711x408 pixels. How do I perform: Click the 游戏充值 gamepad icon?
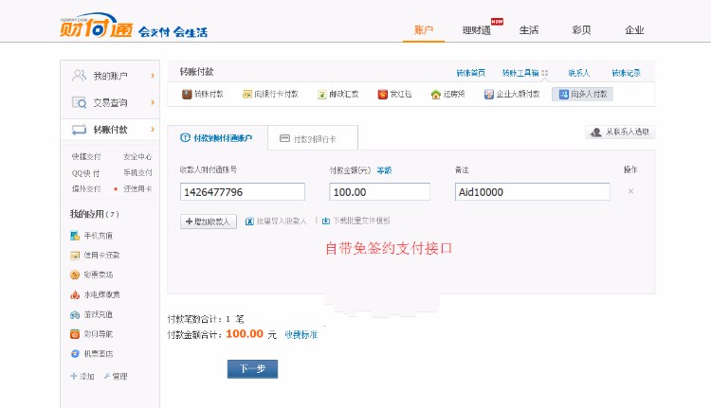[75, 314]
